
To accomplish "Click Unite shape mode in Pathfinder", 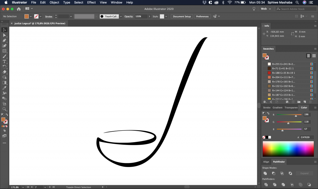I will [265, 174].
